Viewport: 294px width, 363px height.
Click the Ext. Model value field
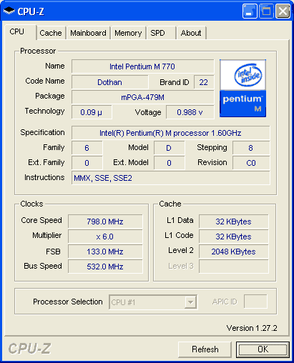(x=169, y=163)
